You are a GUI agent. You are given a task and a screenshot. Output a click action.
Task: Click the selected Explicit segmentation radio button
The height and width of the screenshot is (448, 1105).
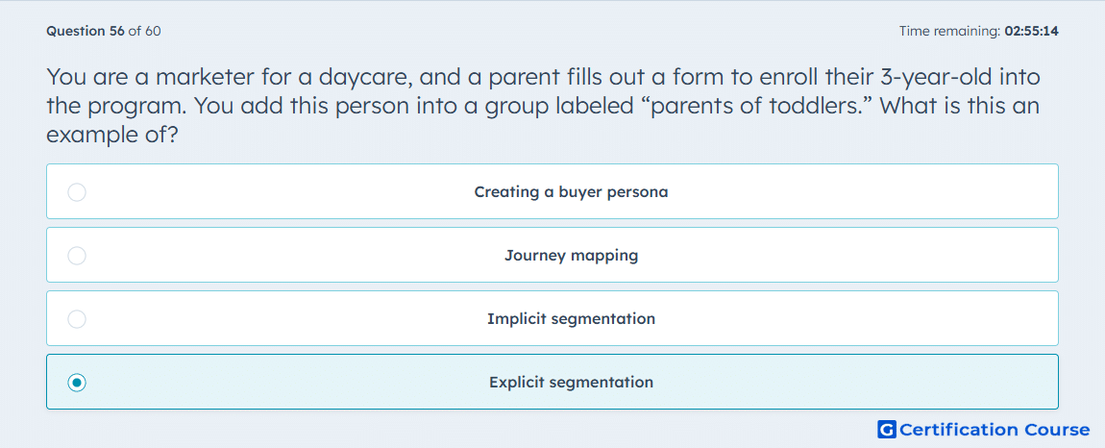coord(77,383)
